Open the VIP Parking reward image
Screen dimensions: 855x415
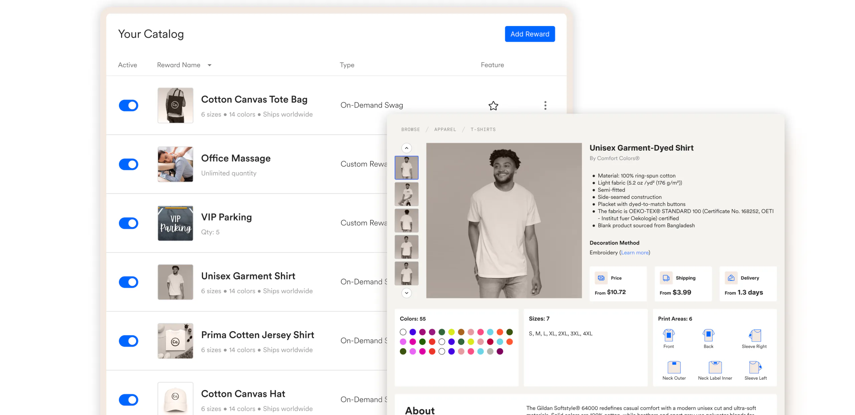point(175,223)
